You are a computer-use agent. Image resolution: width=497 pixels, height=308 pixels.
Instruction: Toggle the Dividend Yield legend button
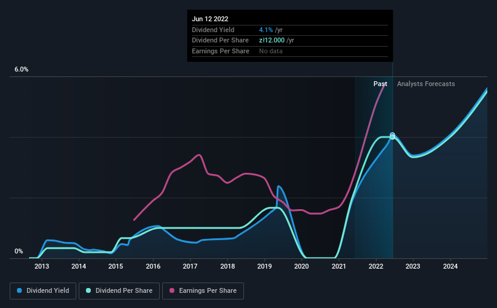pyautogui.click(x=43, y=290)
